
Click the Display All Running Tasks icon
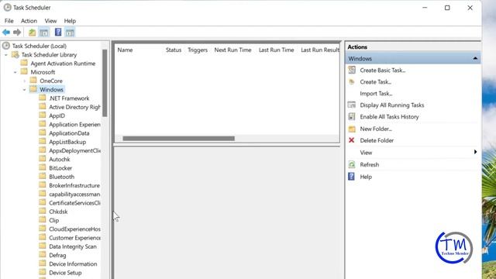352,105
